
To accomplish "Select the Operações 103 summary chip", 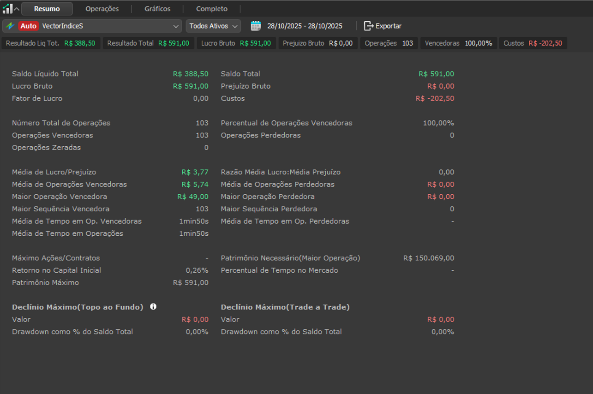I will (x=389, y=43).
